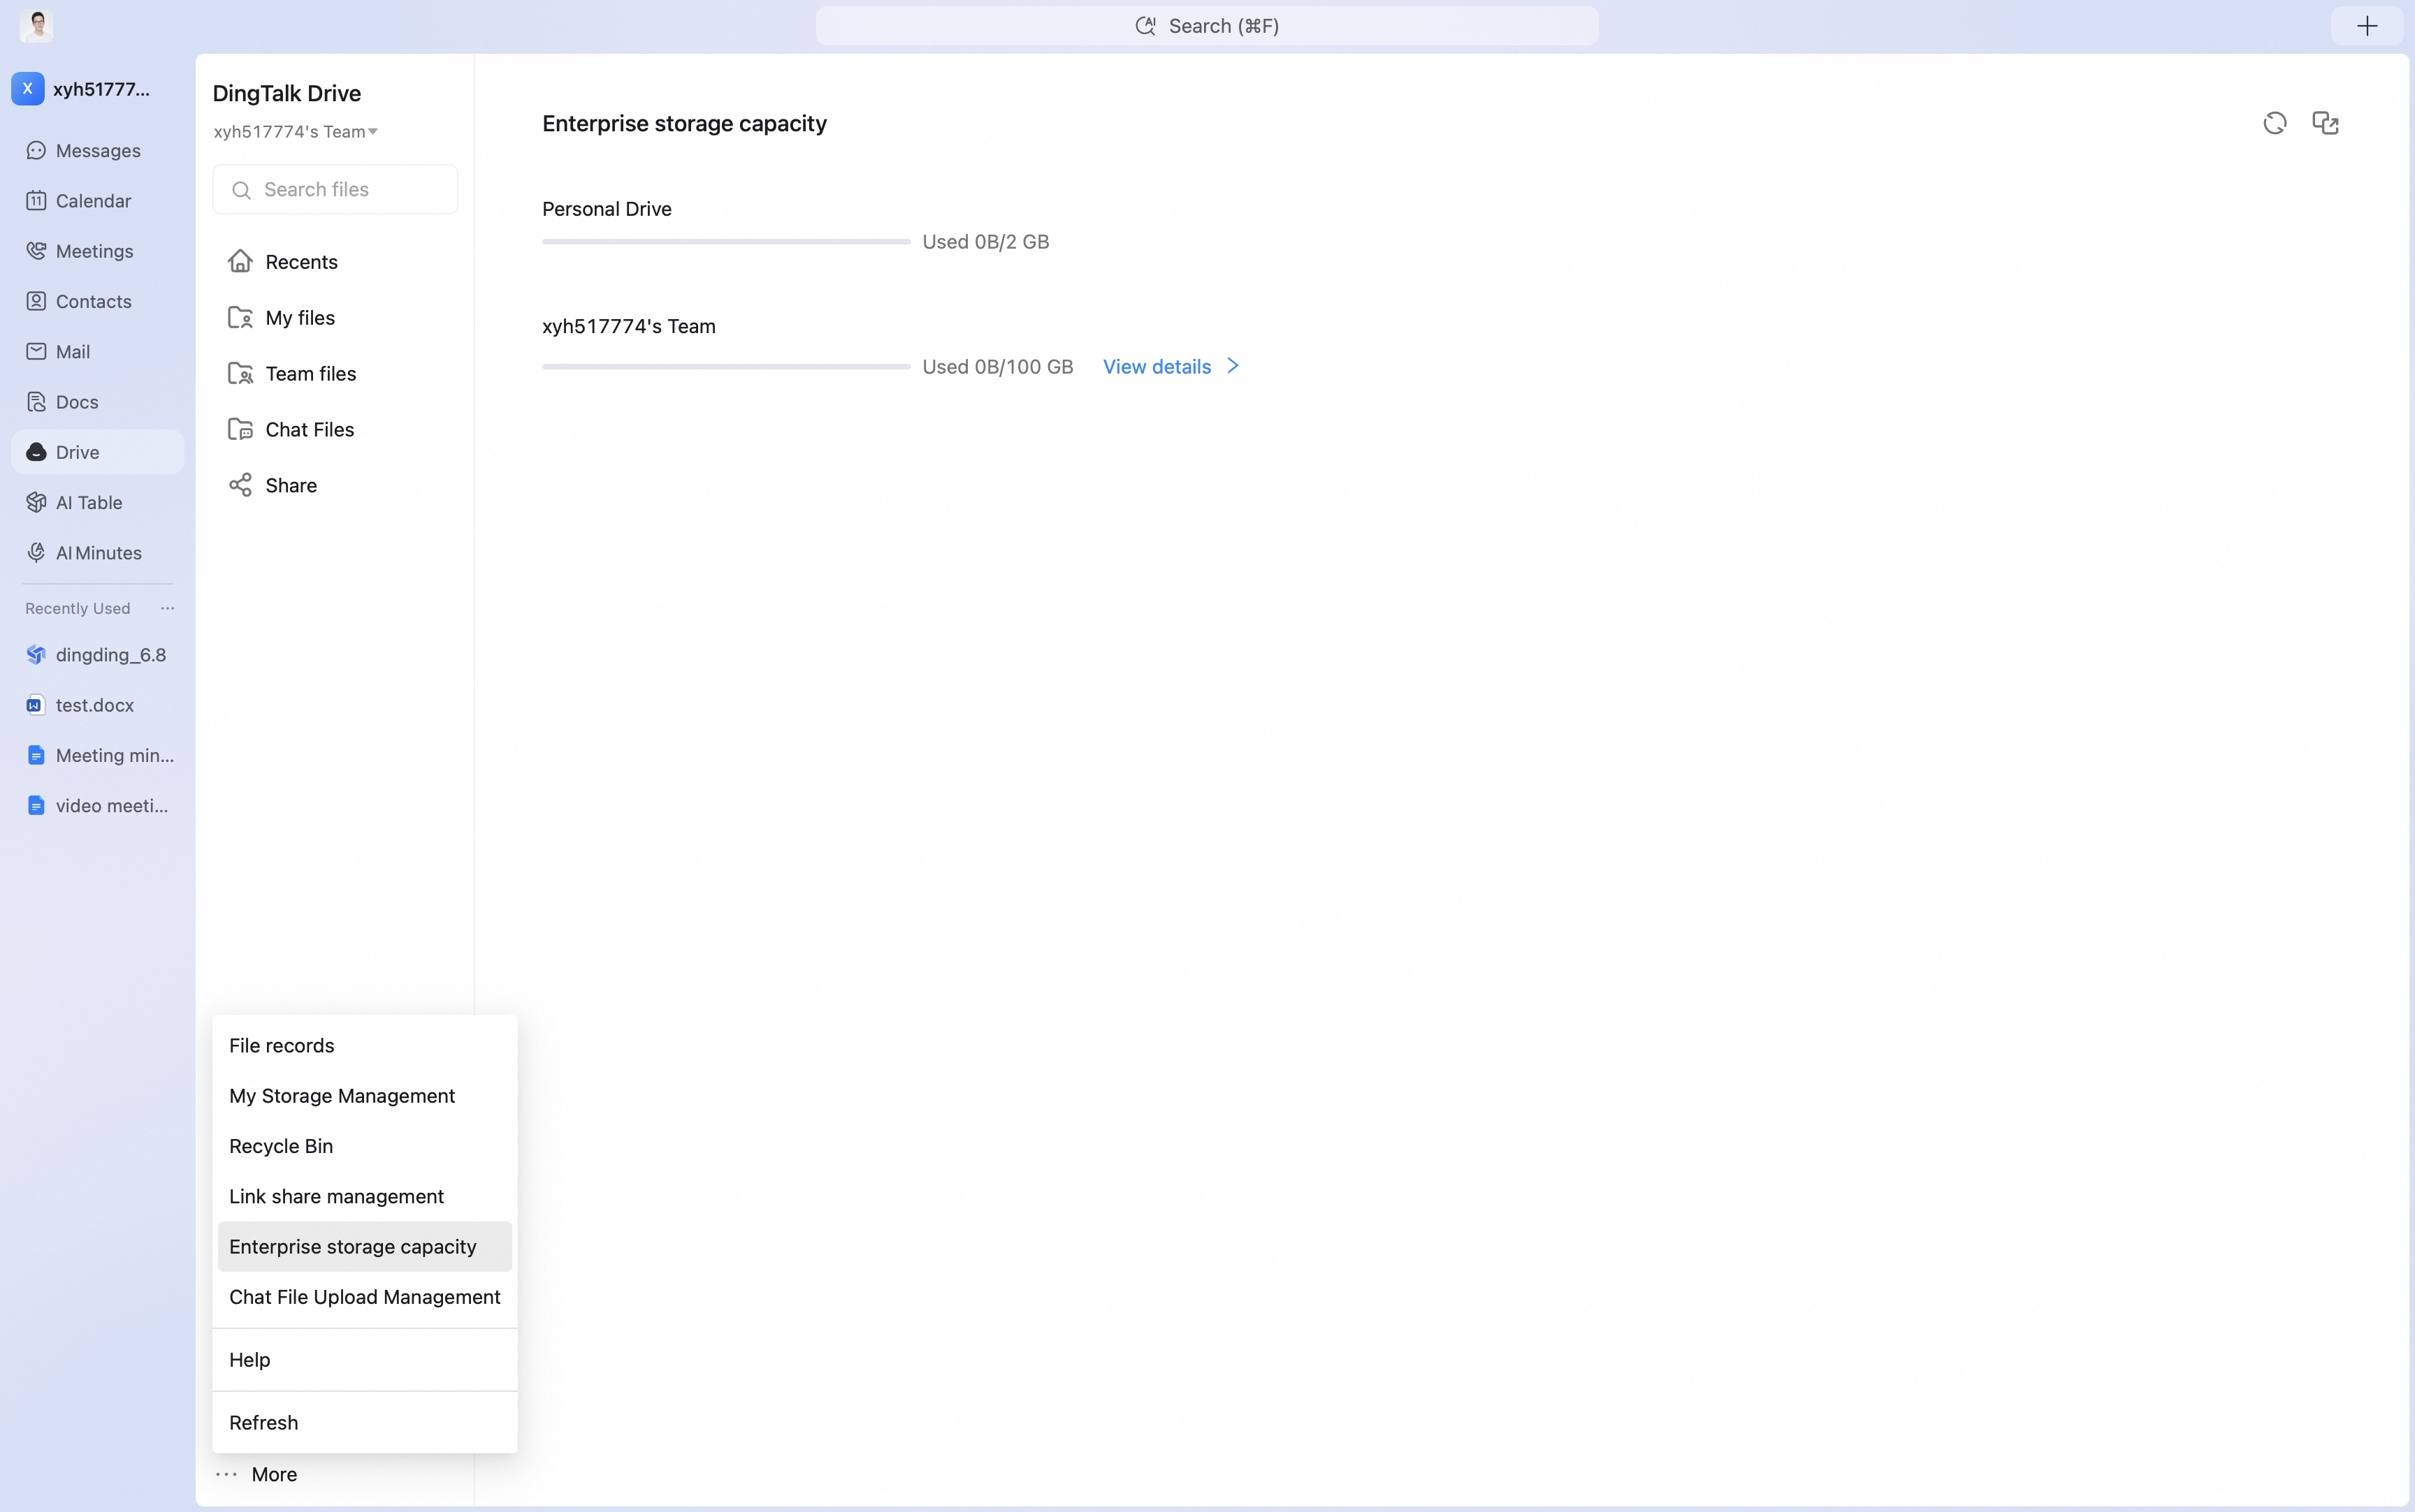Click the Personal Drive usage bar
This screenshot has width=2415, height=1512.
[x=726, y=241]
